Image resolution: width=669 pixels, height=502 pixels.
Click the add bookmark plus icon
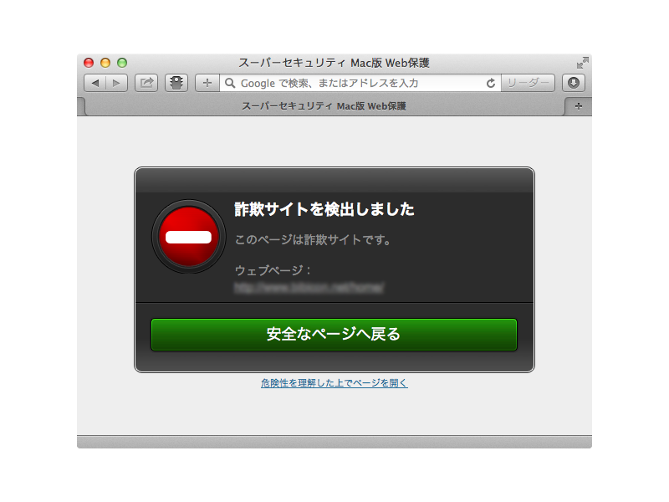206,83
